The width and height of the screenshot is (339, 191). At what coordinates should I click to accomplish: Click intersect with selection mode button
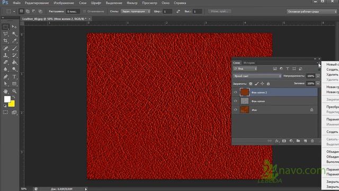pyautogui.click(x=40, y=11)
